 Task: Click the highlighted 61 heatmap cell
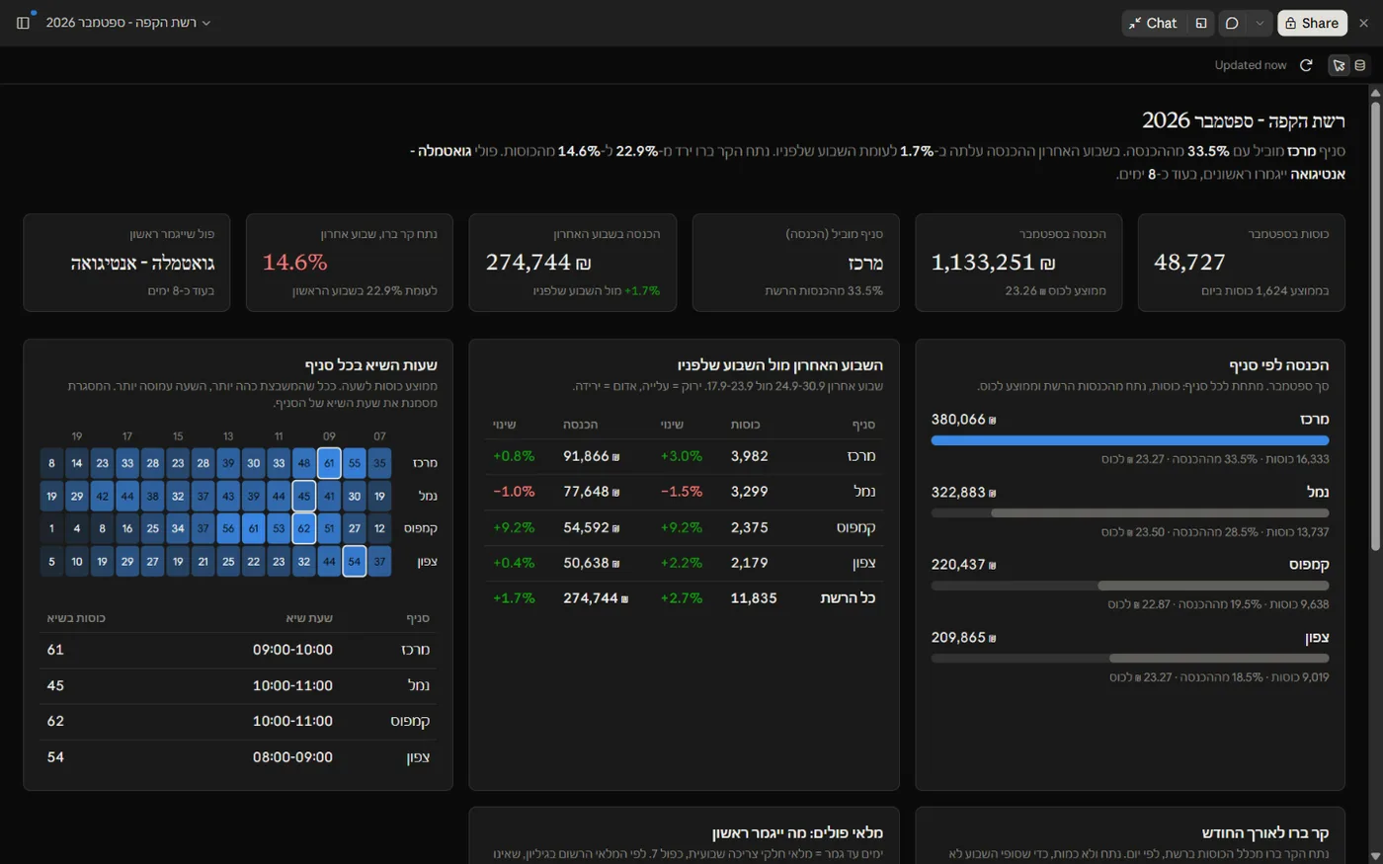[x=329, y=462]
